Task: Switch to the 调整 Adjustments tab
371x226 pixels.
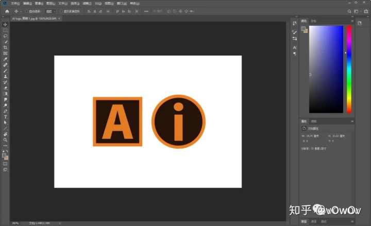Action: [x=314, y=121]
